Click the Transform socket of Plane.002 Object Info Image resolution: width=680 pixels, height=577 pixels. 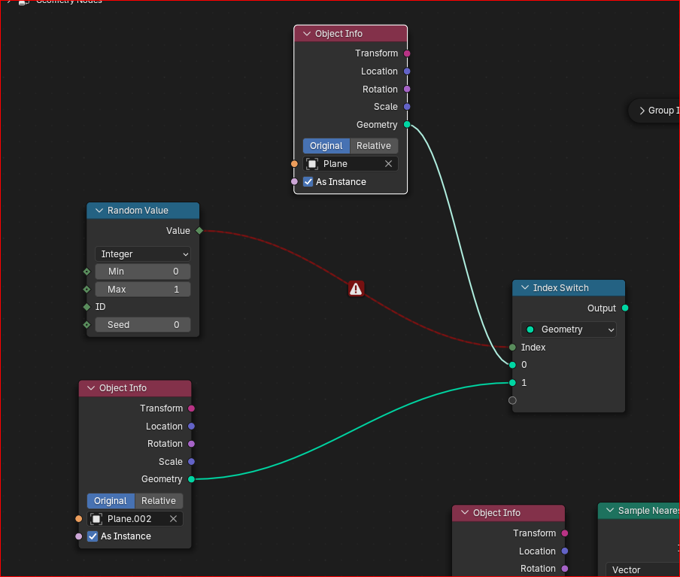coord(191,408)
